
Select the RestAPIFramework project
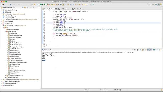pyautogui.click(x=10, y=84)
